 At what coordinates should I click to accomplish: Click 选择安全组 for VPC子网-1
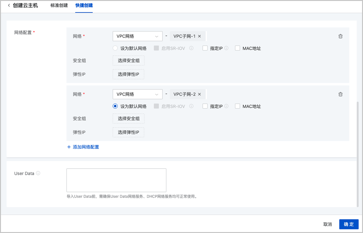pos(129,60)
